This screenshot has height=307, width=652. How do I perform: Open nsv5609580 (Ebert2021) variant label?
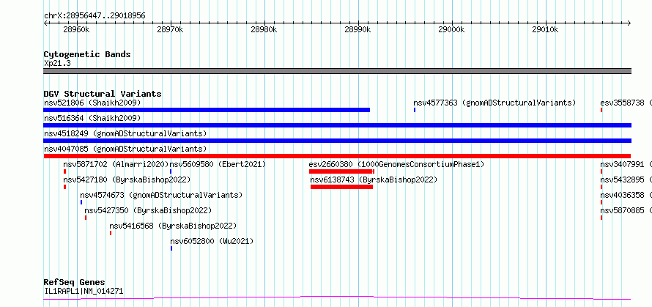(218, 164)
